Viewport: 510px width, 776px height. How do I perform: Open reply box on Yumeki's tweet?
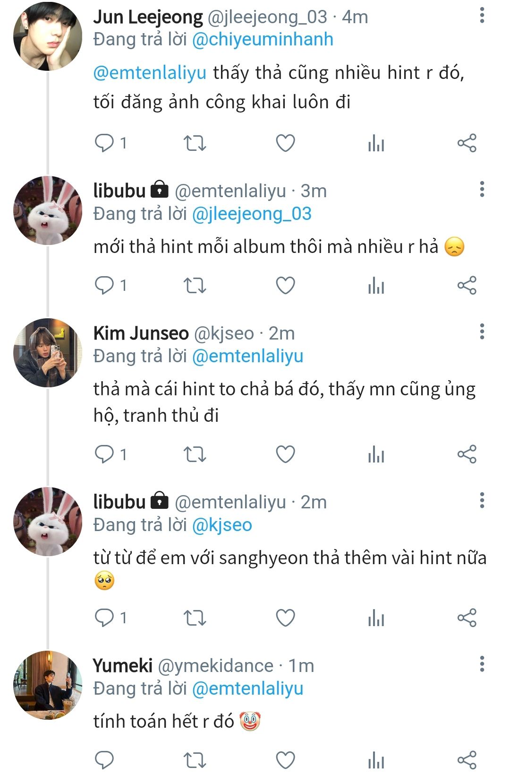pos(104,760)
